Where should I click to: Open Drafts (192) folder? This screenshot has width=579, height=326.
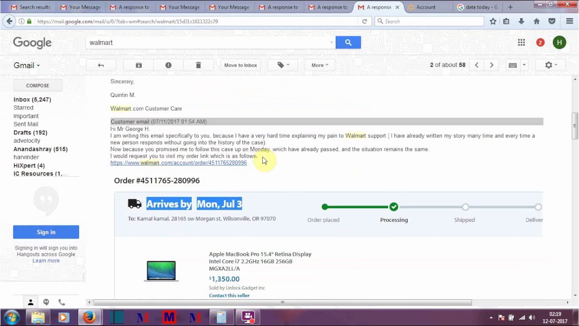[x=30, y=133]
